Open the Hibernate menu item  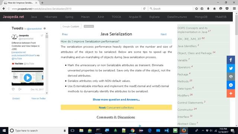pyautogui.click(x=51, y=17)
